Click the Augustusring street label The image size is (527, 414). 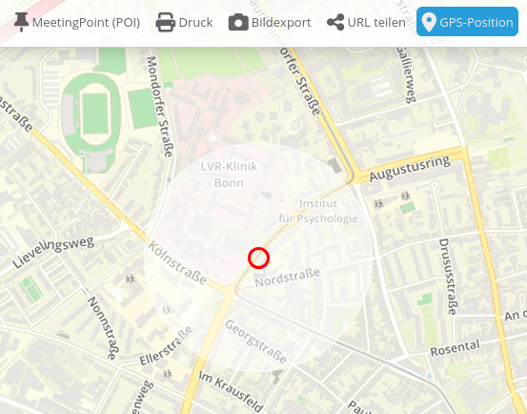pos(410,169)
